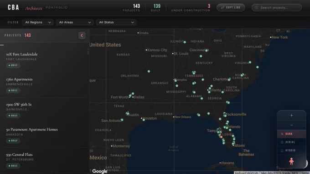Click the project marker south of Alabama label
Image resolution: width=310 pixels, height=174 pixels.
point(201,98)
